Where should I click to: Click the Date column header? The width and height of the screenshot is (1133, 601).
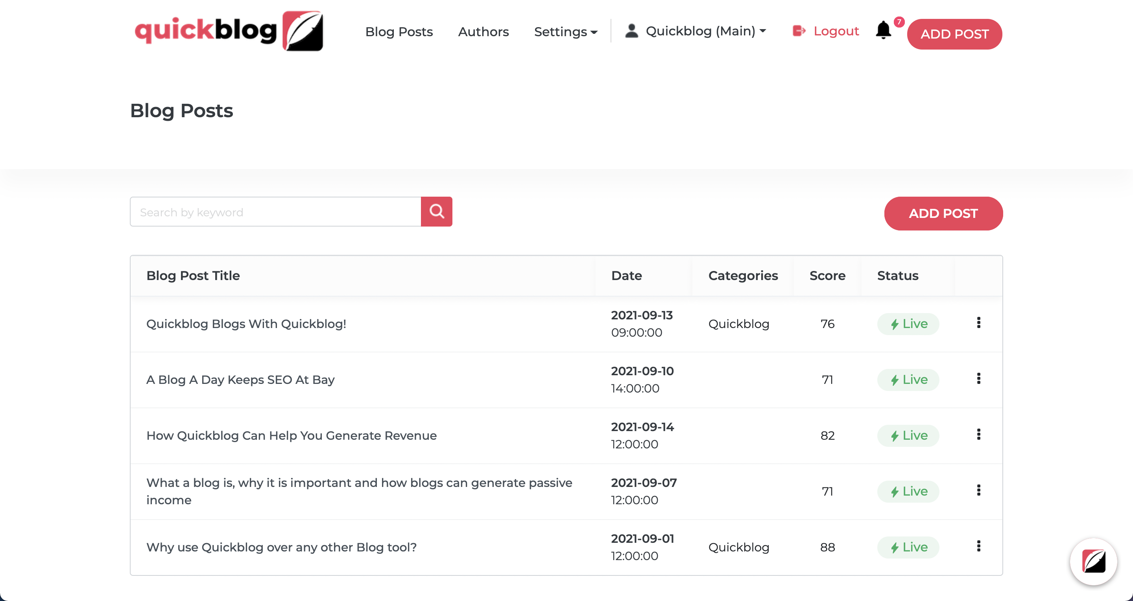point(626,276)
